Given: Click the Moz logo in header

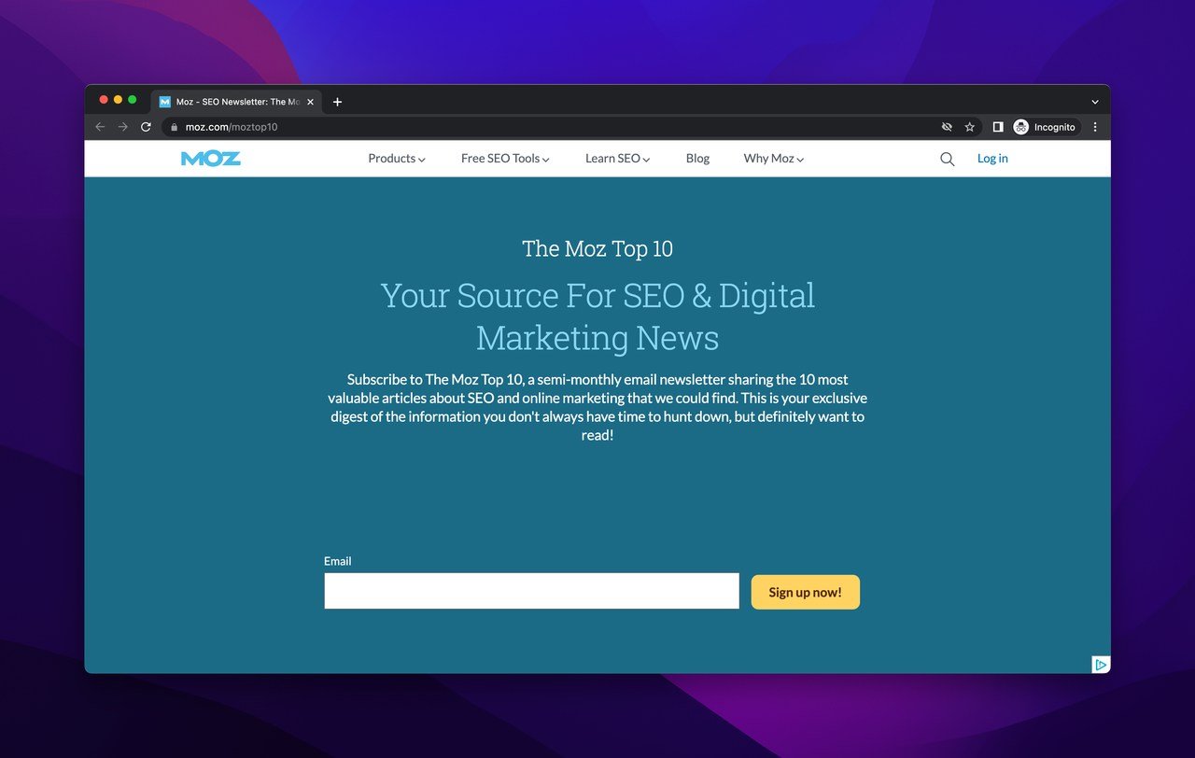Looking at the screenshot, I should pyautogui.click(x=211, y=159).
